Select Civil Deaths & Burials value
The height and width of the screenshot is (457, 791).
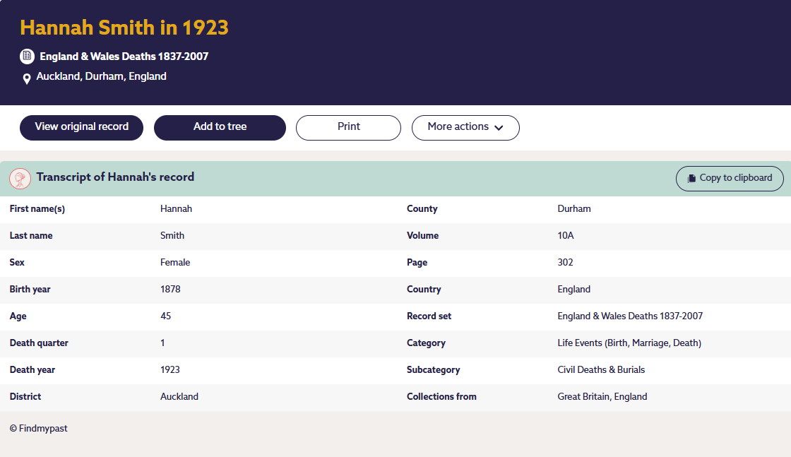point(601,369)
